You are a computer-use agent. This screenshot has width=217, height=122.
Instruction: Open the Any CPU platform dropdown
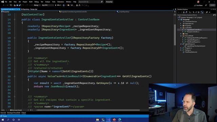47,5
